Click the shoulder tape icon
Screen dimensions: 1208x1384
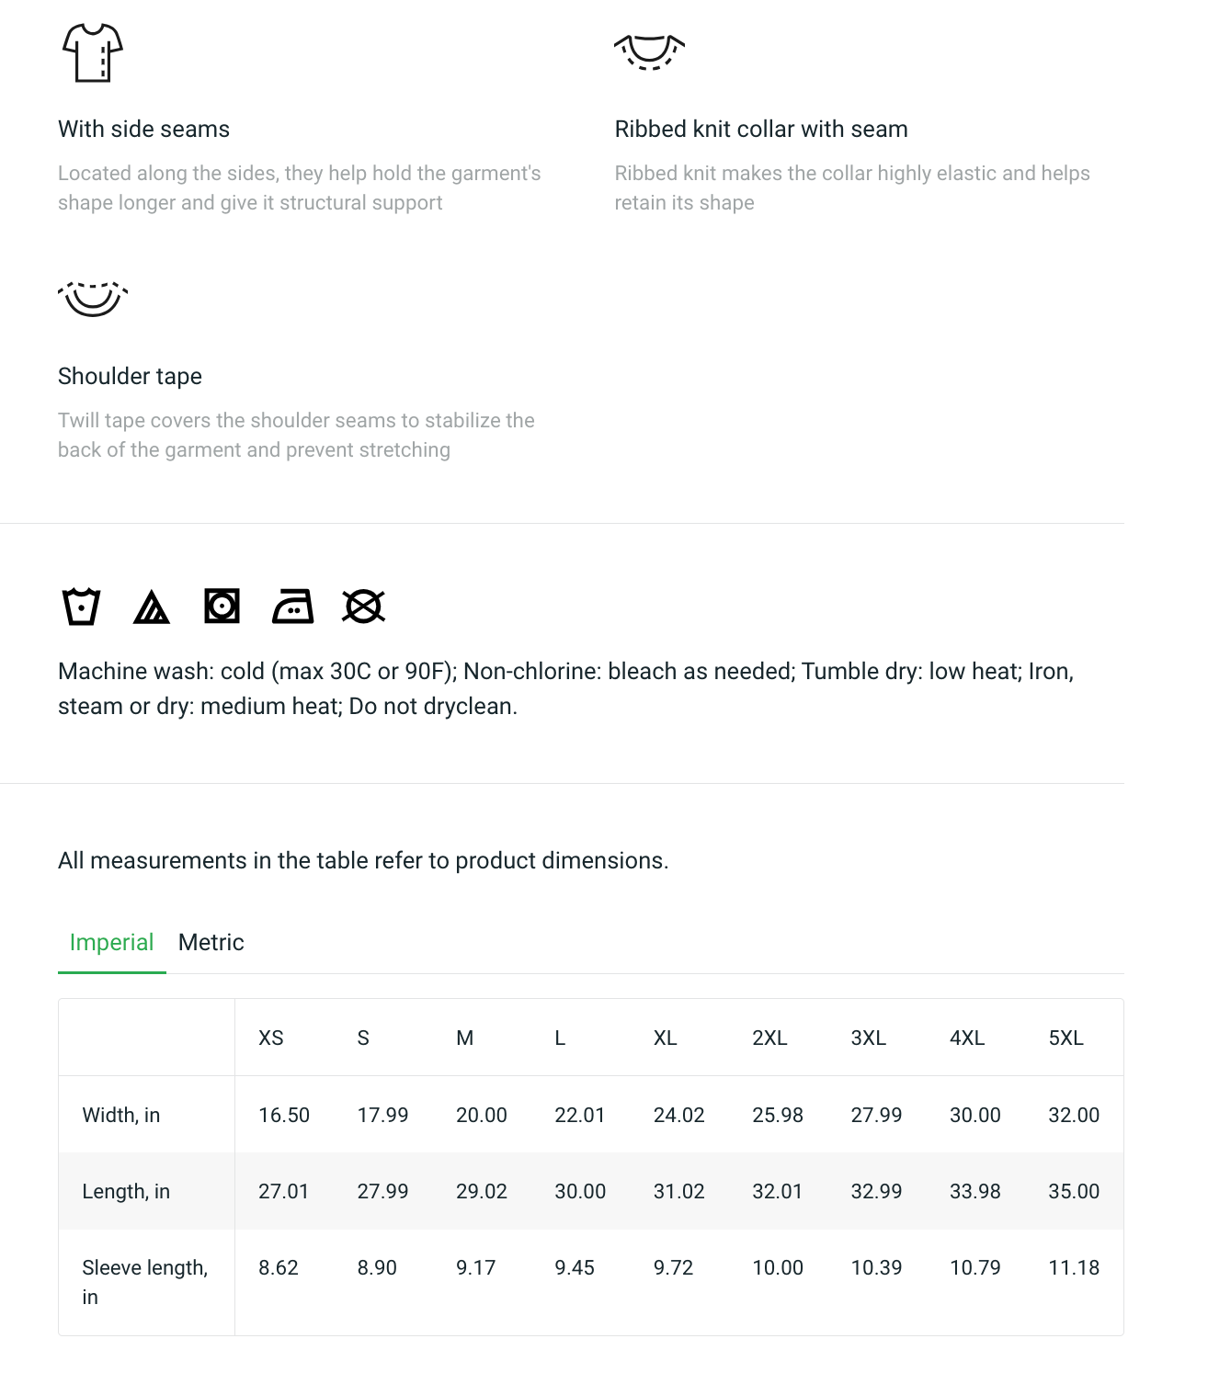[93, 299]
